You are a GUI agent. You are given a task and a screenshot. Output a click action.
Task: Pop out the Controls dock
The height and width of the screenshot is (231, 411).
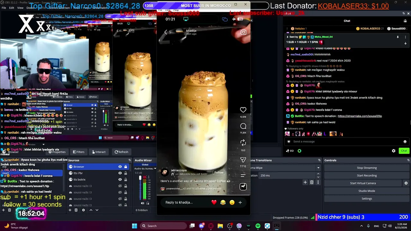[x=408, y=160]
